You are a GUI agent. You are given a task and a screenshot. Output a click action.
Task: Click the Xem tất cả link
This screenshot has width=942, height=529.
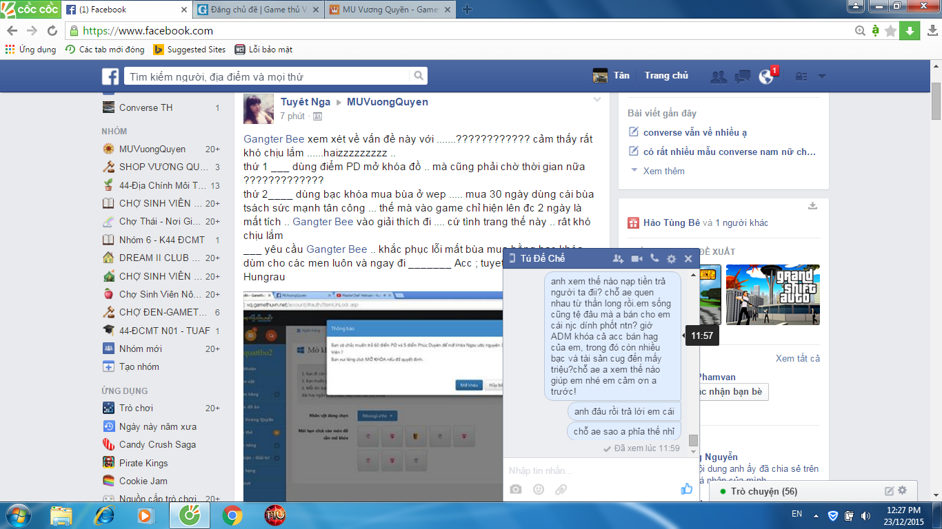coord(797,358)
